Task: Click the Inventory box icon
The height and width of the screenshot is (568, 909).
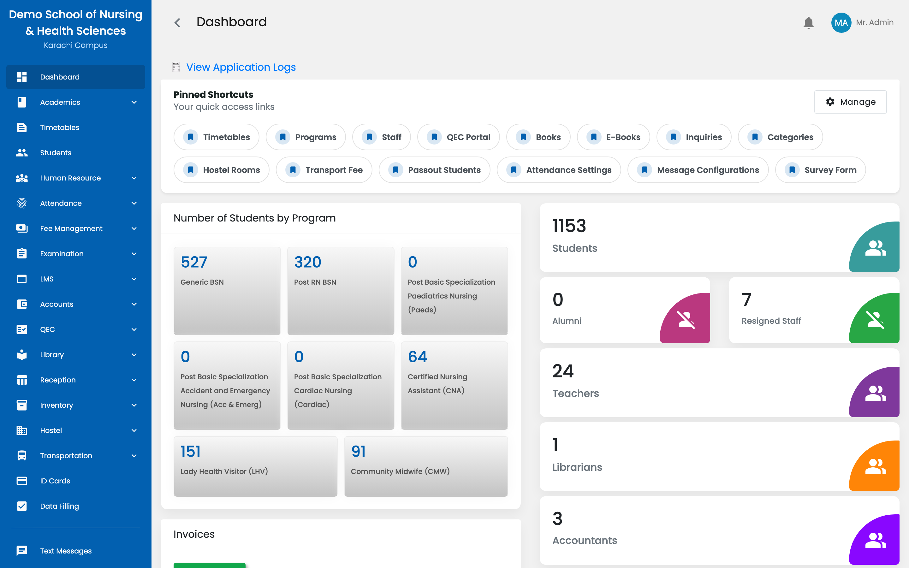Action: [22, 405]
